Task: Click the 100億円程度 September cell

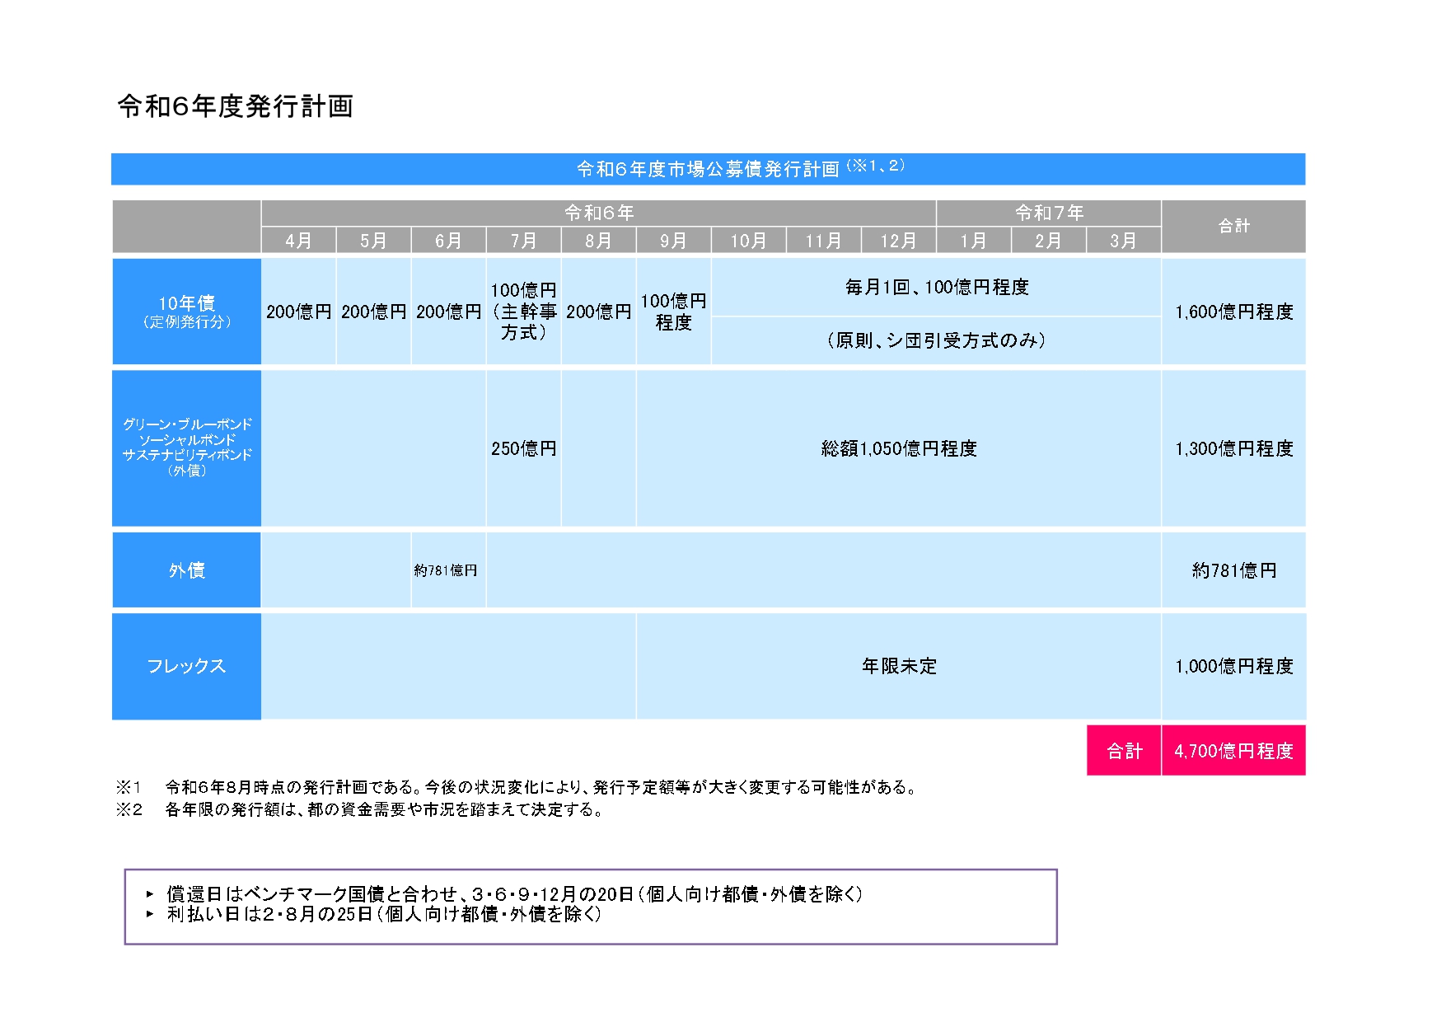Action: tap(673, 312)
